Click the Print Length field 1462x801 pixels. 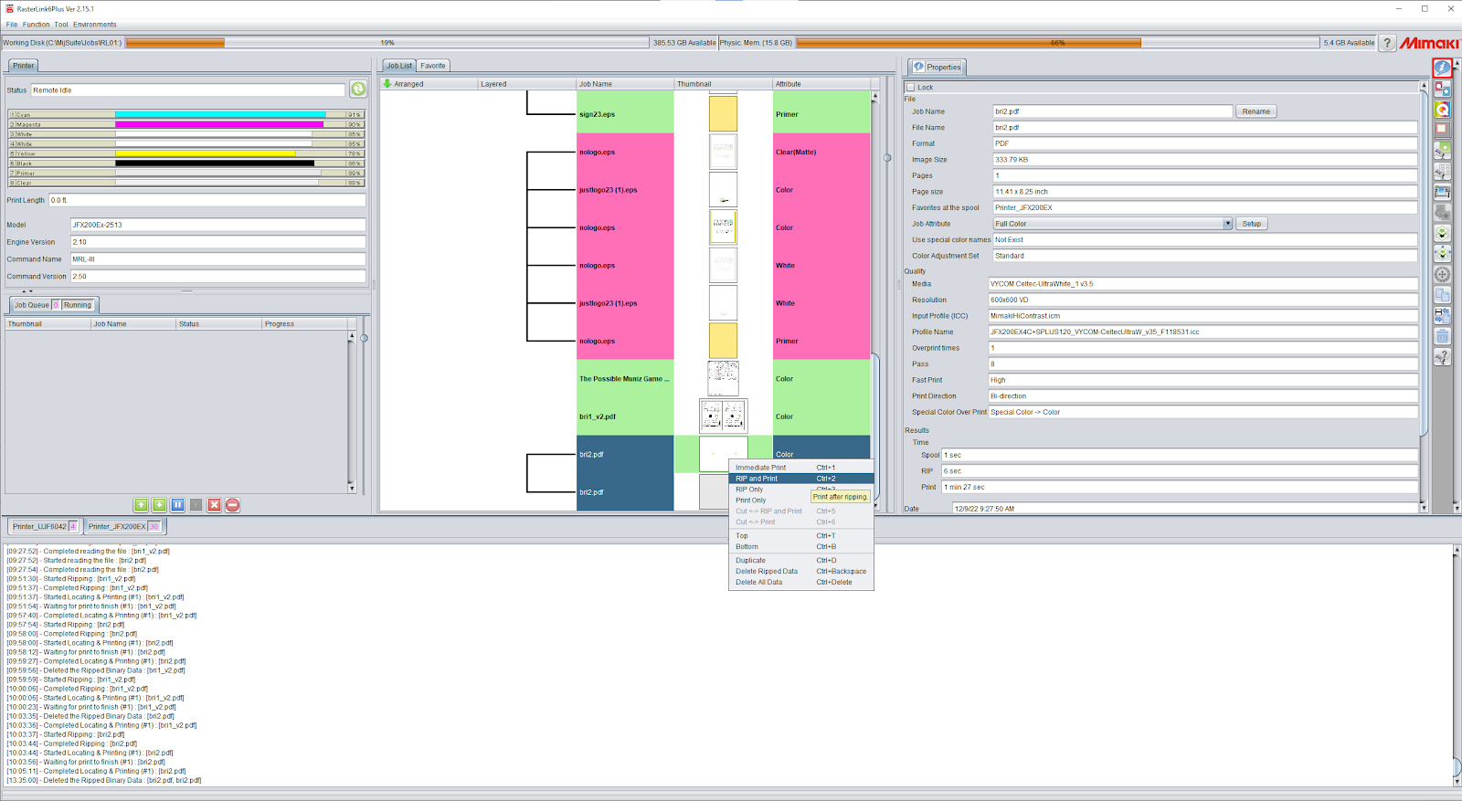coord(207,200)
